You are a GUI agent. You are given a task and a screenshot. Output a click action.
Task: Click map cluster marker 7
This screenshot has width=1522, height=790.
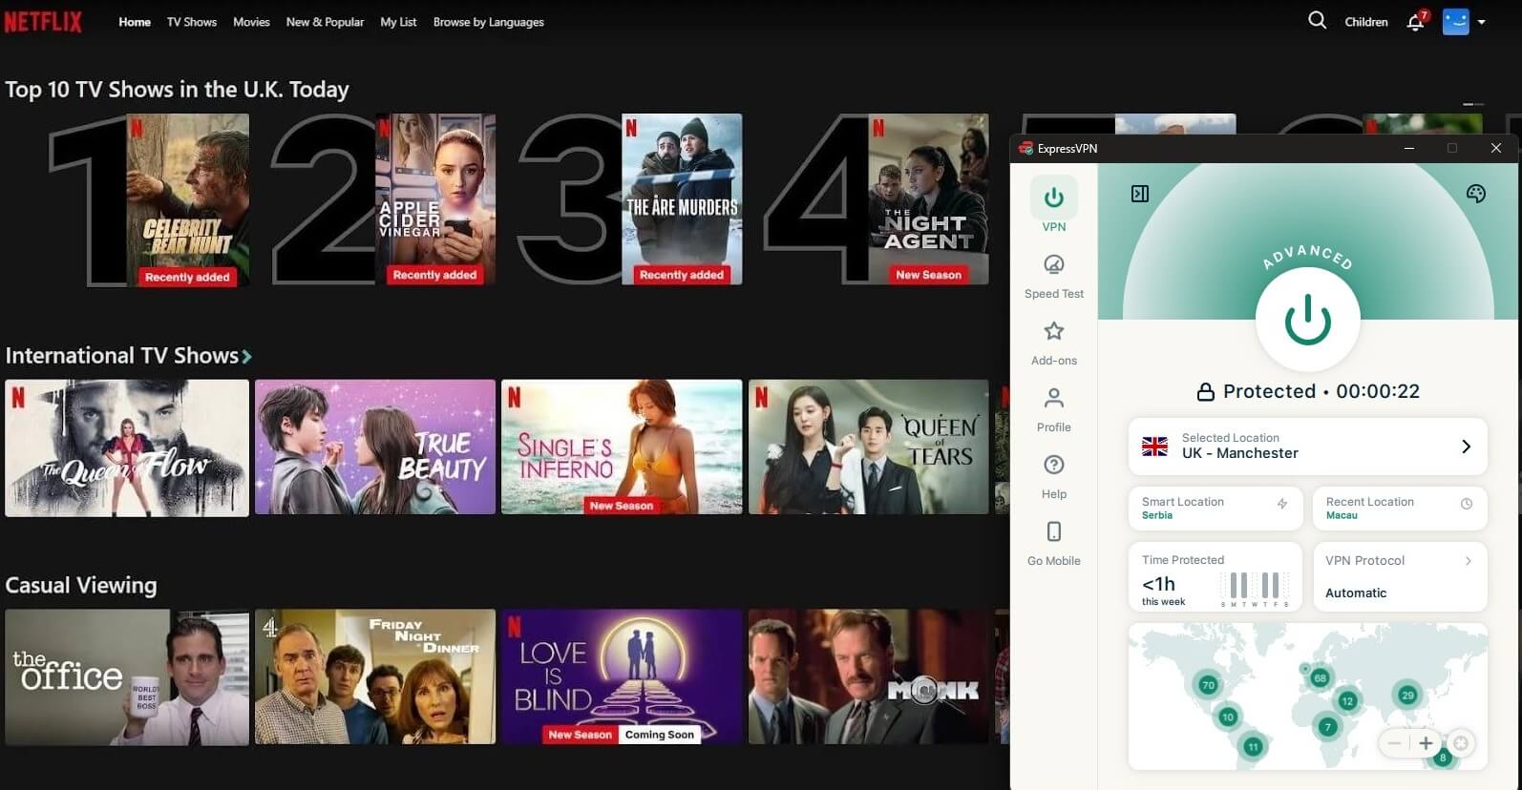pos(1326,727)
